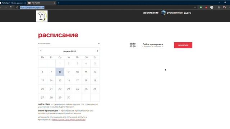Click the 'Пн' weekday column header
The image size is (230, 129).
[x=42, y=57]
